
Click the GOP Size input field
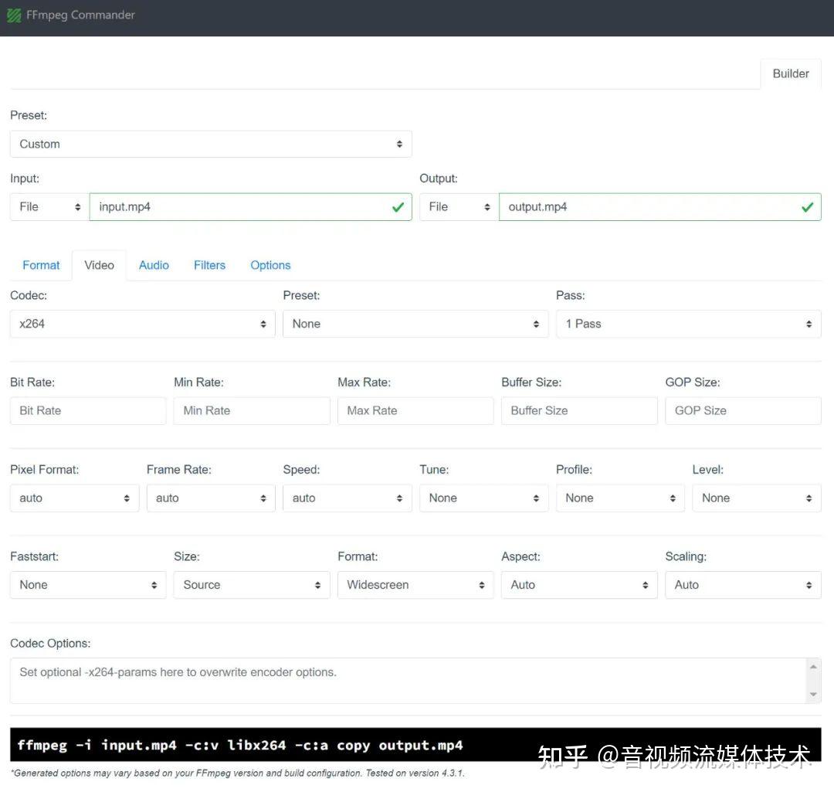tap(743, 410)
